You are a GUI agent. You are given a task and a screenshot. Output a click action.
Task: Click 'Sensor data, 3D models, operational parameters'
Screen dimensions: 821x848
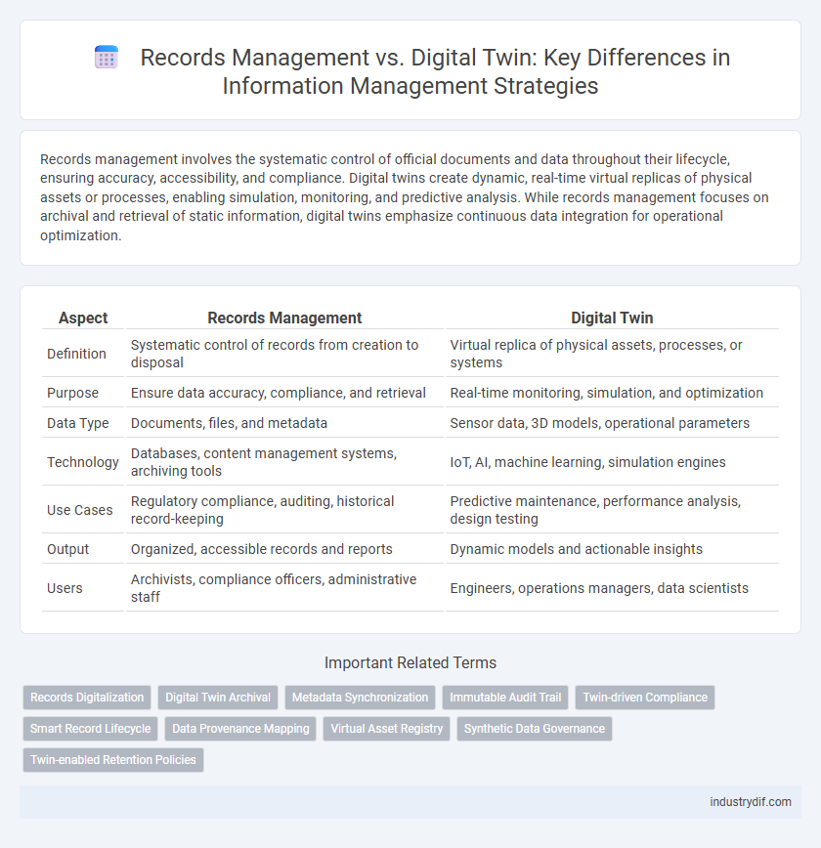(x=612, y=423)
